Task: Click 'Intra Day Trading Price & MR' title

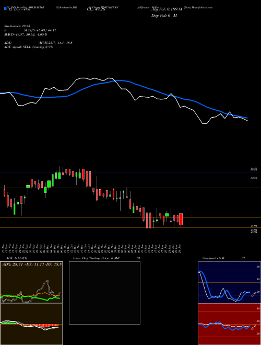Action: 97,258
